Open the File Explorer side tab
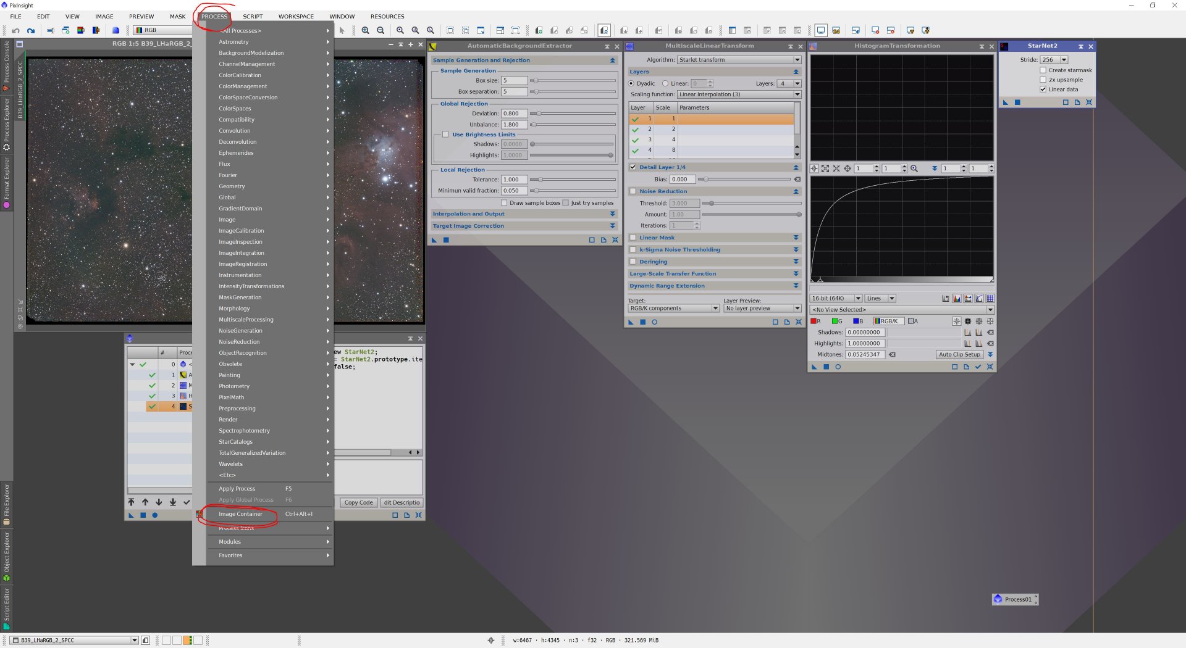Image resolution: width=1186 pixels, height=648 pixels. (6, 504)
